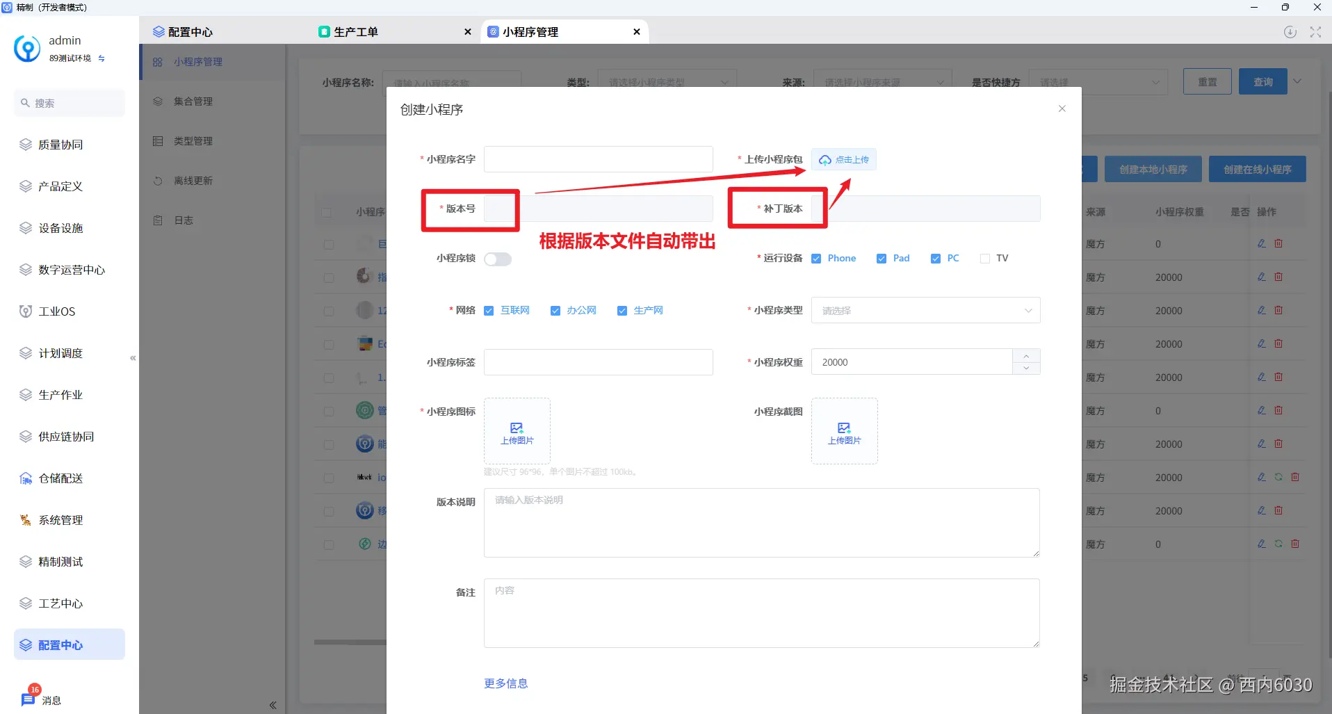Open the 来源 dropdown filter

[882, 81]
